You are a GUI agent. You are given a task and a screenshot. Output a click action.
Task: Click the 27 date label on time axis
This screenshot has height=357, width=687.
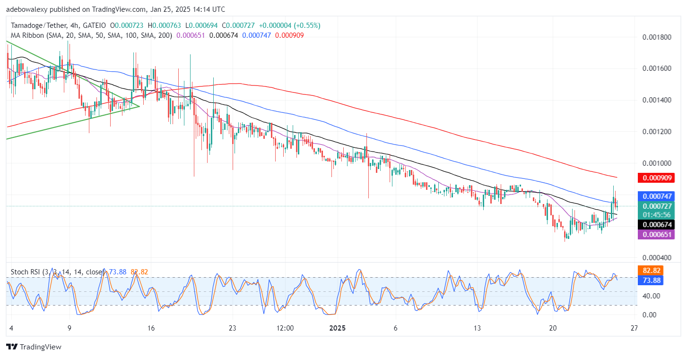click(x=635, y=328)
